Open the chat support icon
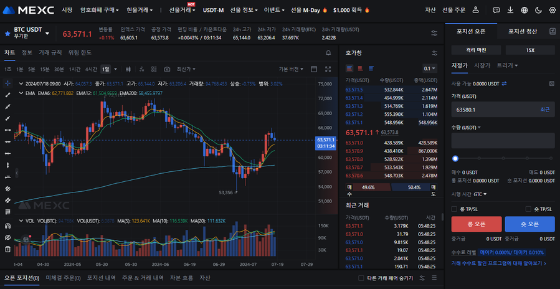This screenshot has width=560, height=289. 496,10
